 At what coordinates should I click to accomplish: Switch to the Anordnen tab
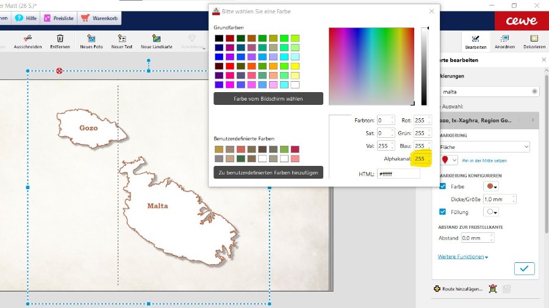point(504,41)
